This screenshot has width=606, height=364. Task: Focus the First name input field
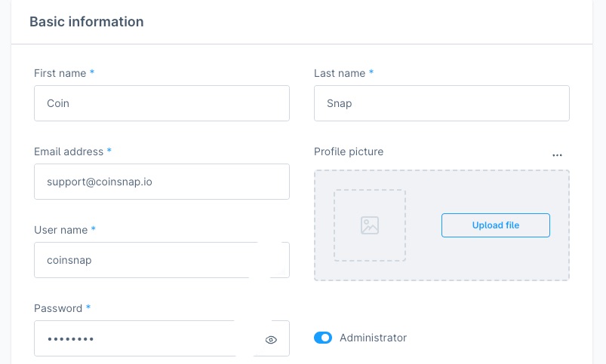161,103
